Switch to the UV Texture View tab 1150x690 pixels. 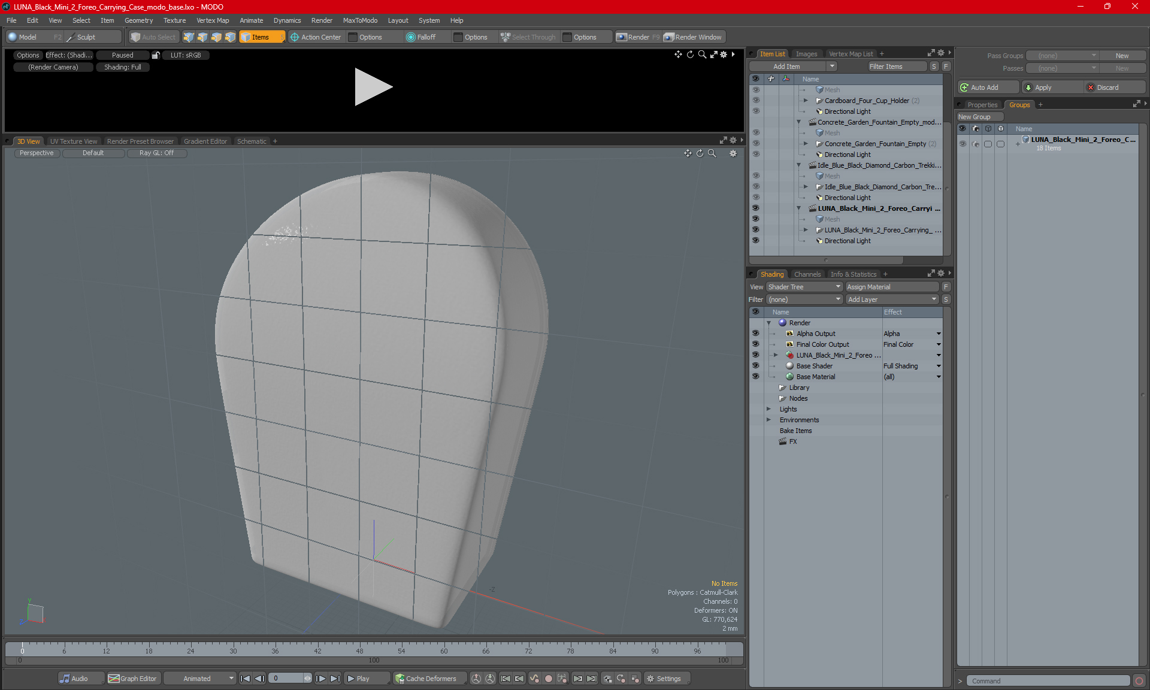click(74, 141)
